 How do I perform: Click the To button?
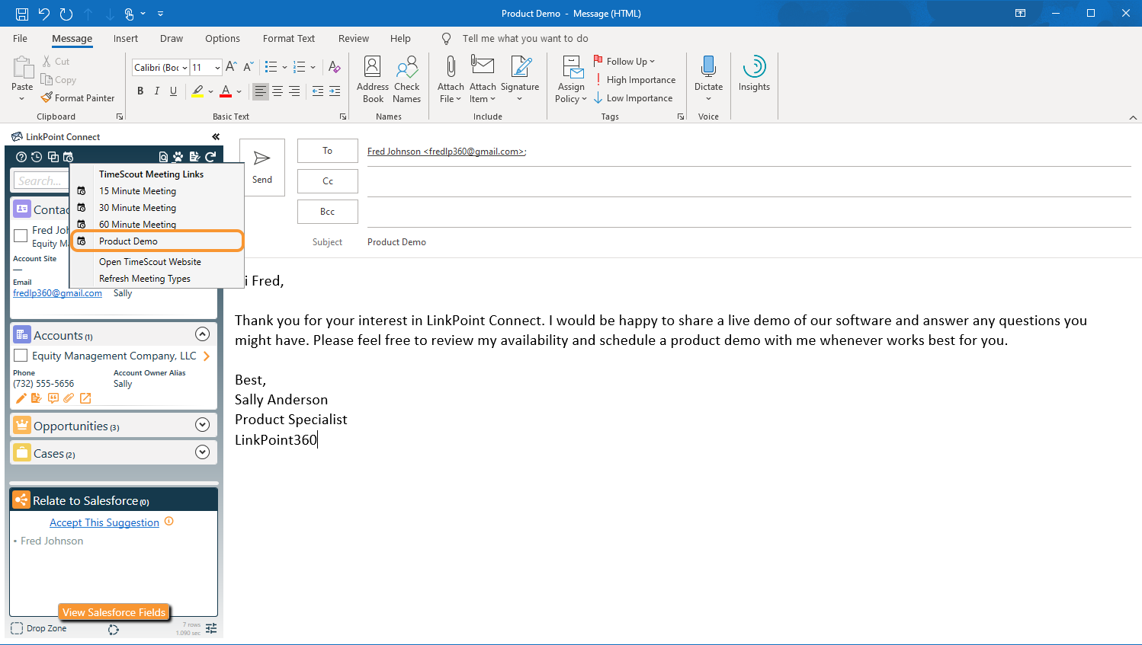328,151
